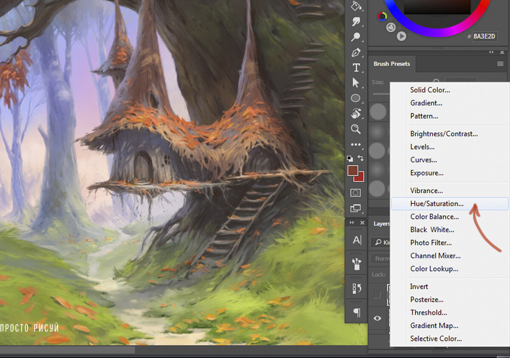This screenshot has height=358, width=510.
Task: Select the Dodge tool
Action: (356, 37)
